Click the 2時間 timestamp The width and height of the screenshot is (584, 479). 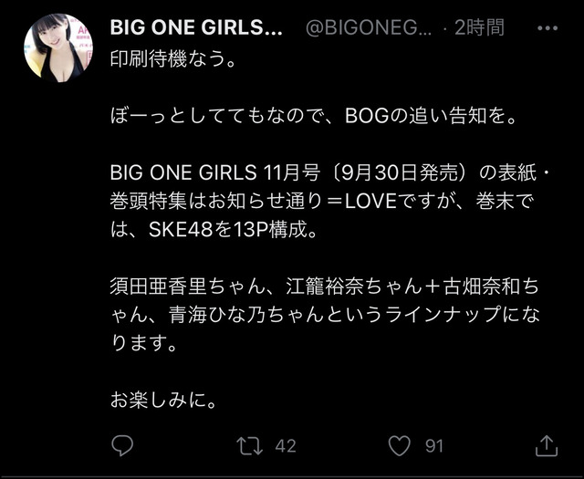click(x=479, y=28)
